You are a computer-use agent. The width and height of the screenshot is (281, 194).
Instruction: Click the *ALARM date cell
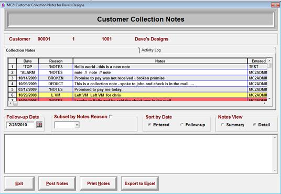pyautogui.click(x=28, y=73)
